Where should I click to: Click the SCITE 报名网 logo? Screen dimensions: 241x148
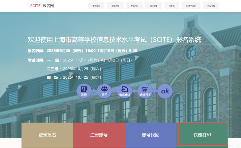click(42, 6)
